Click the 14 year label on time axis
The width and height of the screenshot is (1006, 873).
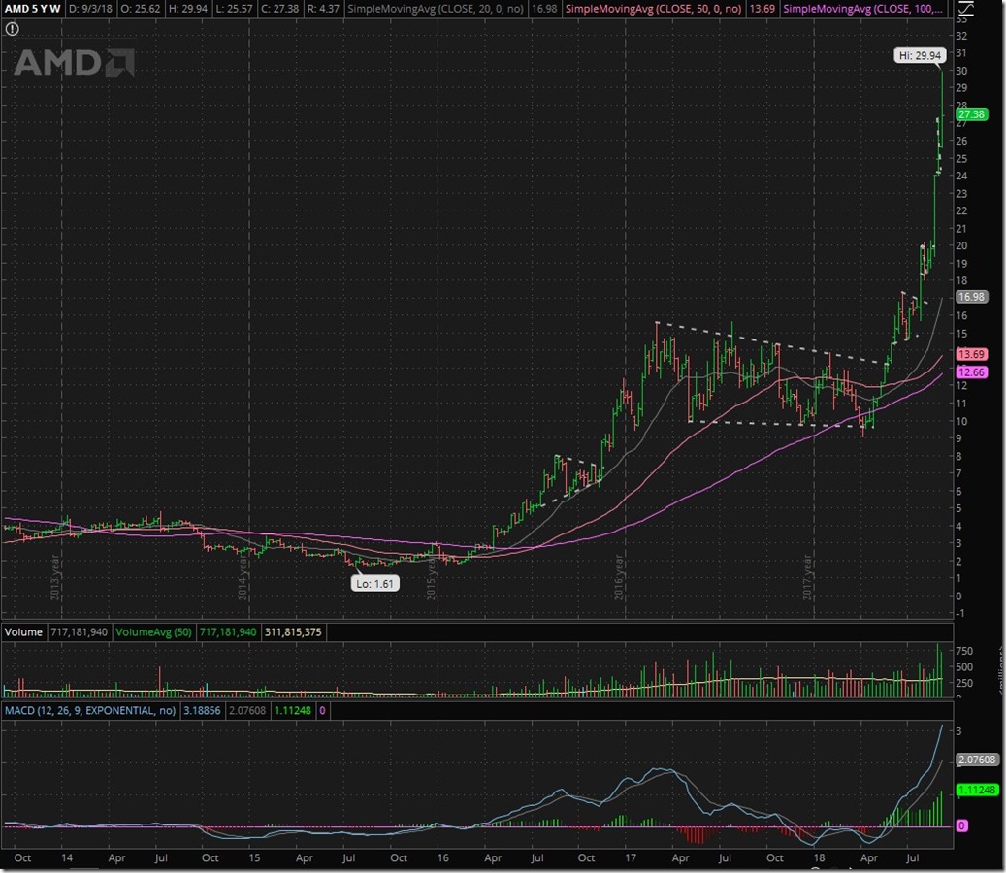(67, 858)
